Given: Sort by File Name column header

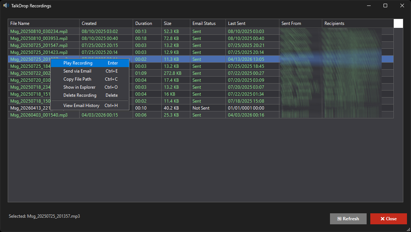Looking at the screenshot, I should [x=43, y=23].
